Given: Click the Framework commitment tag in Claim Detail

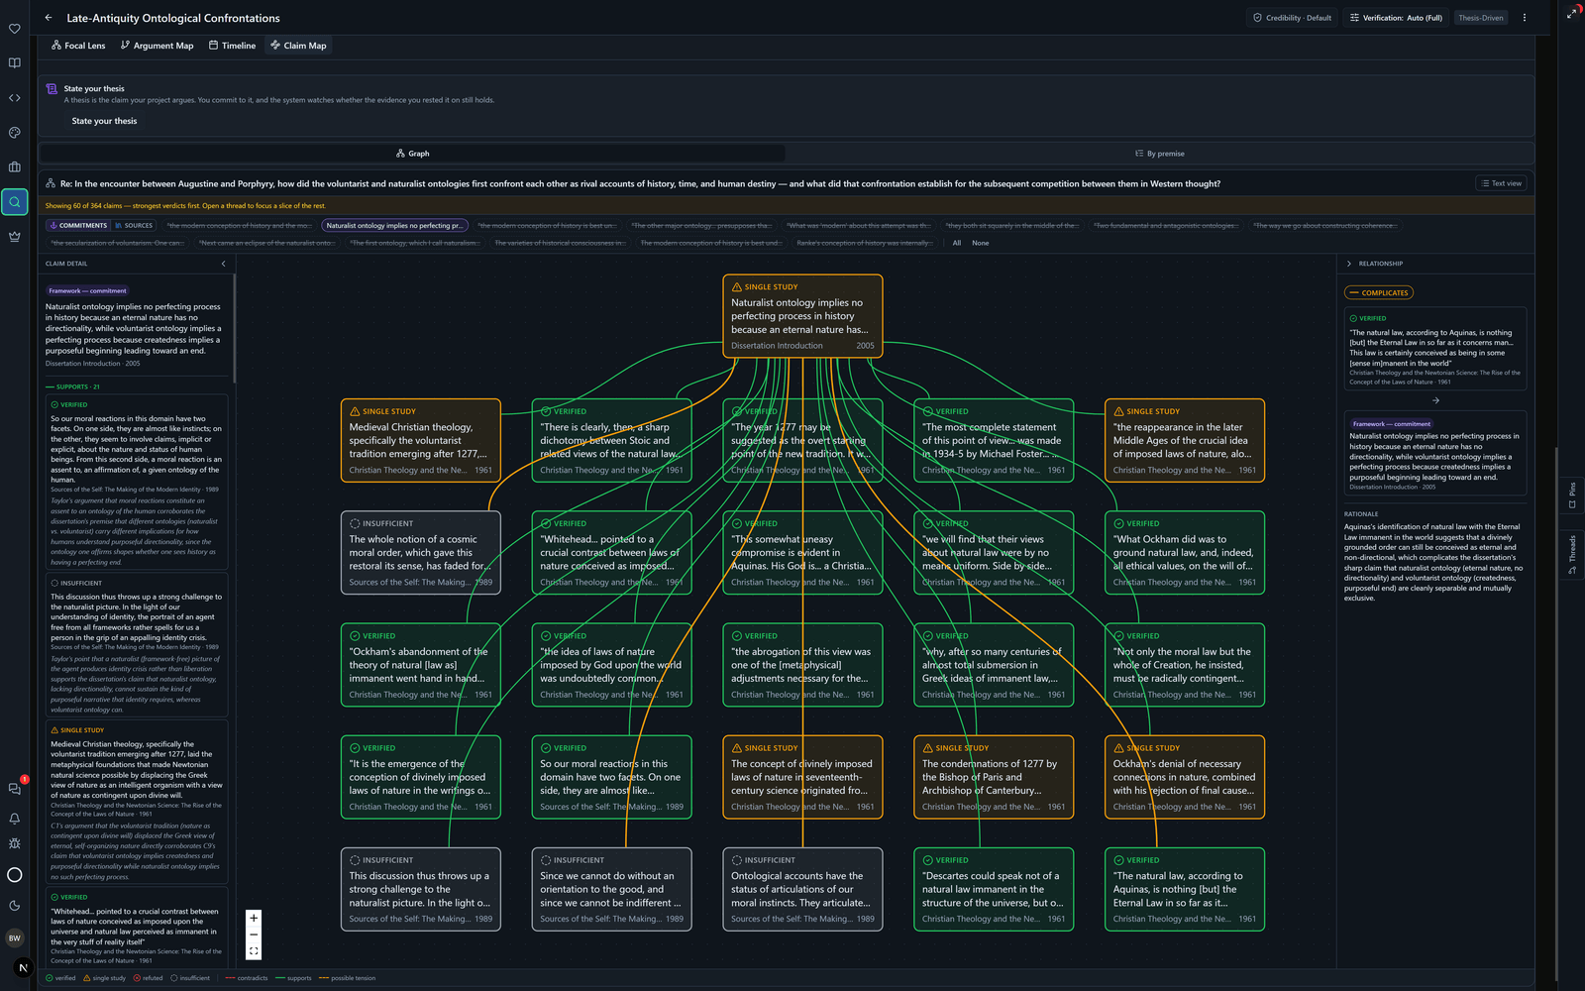Looking at the screenshot, I should (88, 290).
